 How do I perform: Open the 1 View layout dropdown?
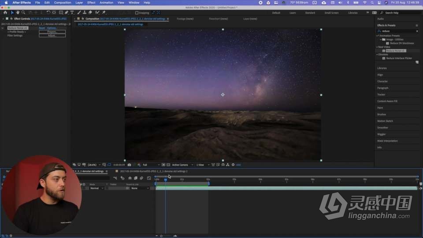point(203,164)
